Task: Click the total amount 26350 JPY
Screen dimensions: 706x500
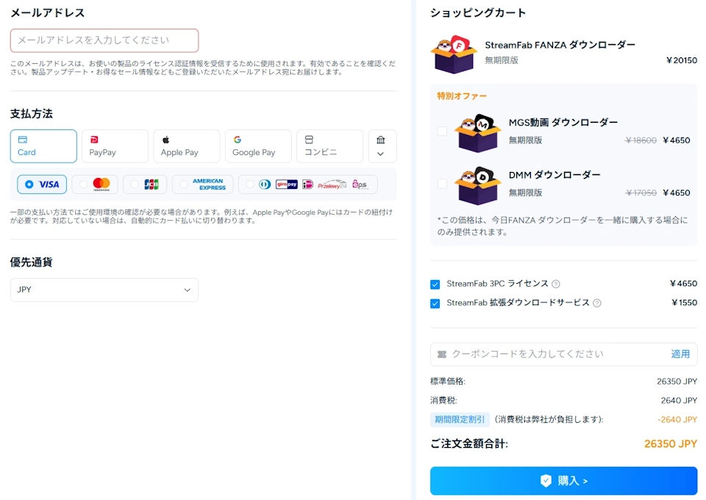Action: (671, 444)
